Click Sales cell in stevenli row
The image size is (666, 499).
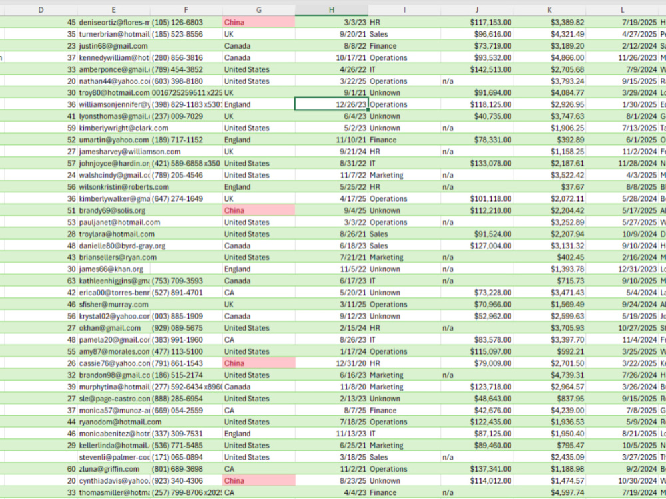[404, 458]
